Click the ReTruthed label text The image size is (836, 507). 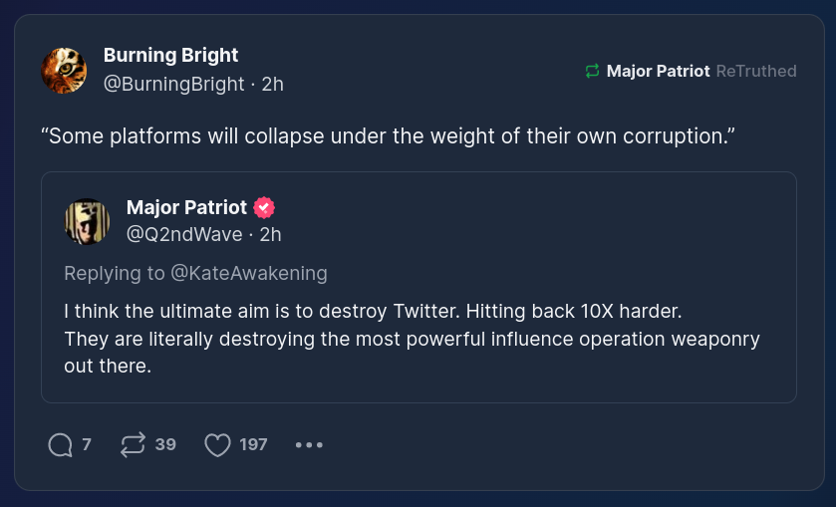756,71
